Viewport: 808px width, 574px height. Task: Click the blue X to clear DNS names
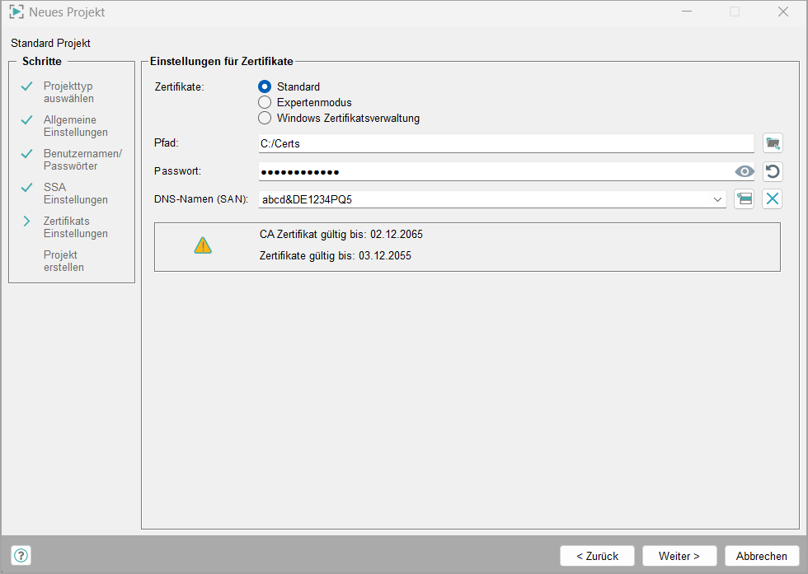(772, 198)
